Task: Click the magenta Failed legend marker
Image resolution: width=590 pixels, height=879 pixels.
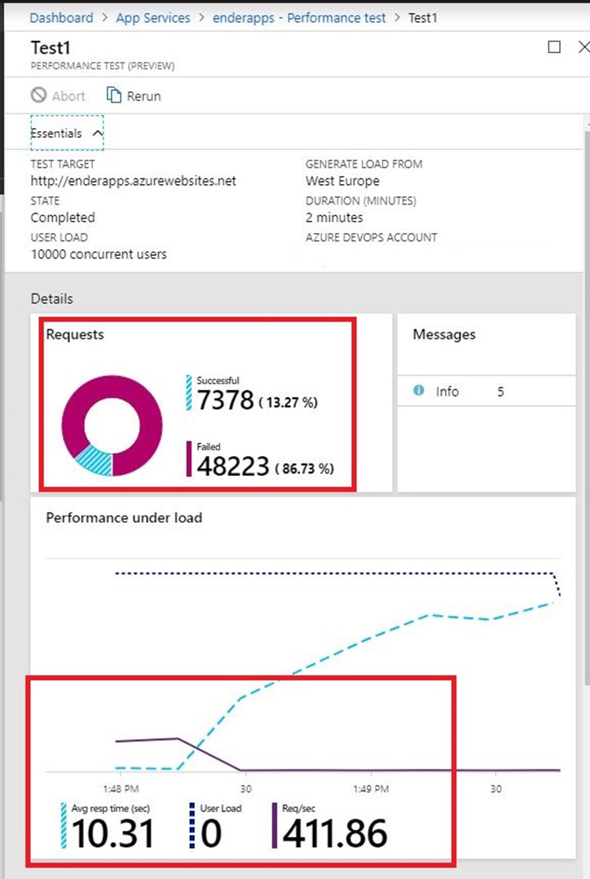Action: (189, 459)
